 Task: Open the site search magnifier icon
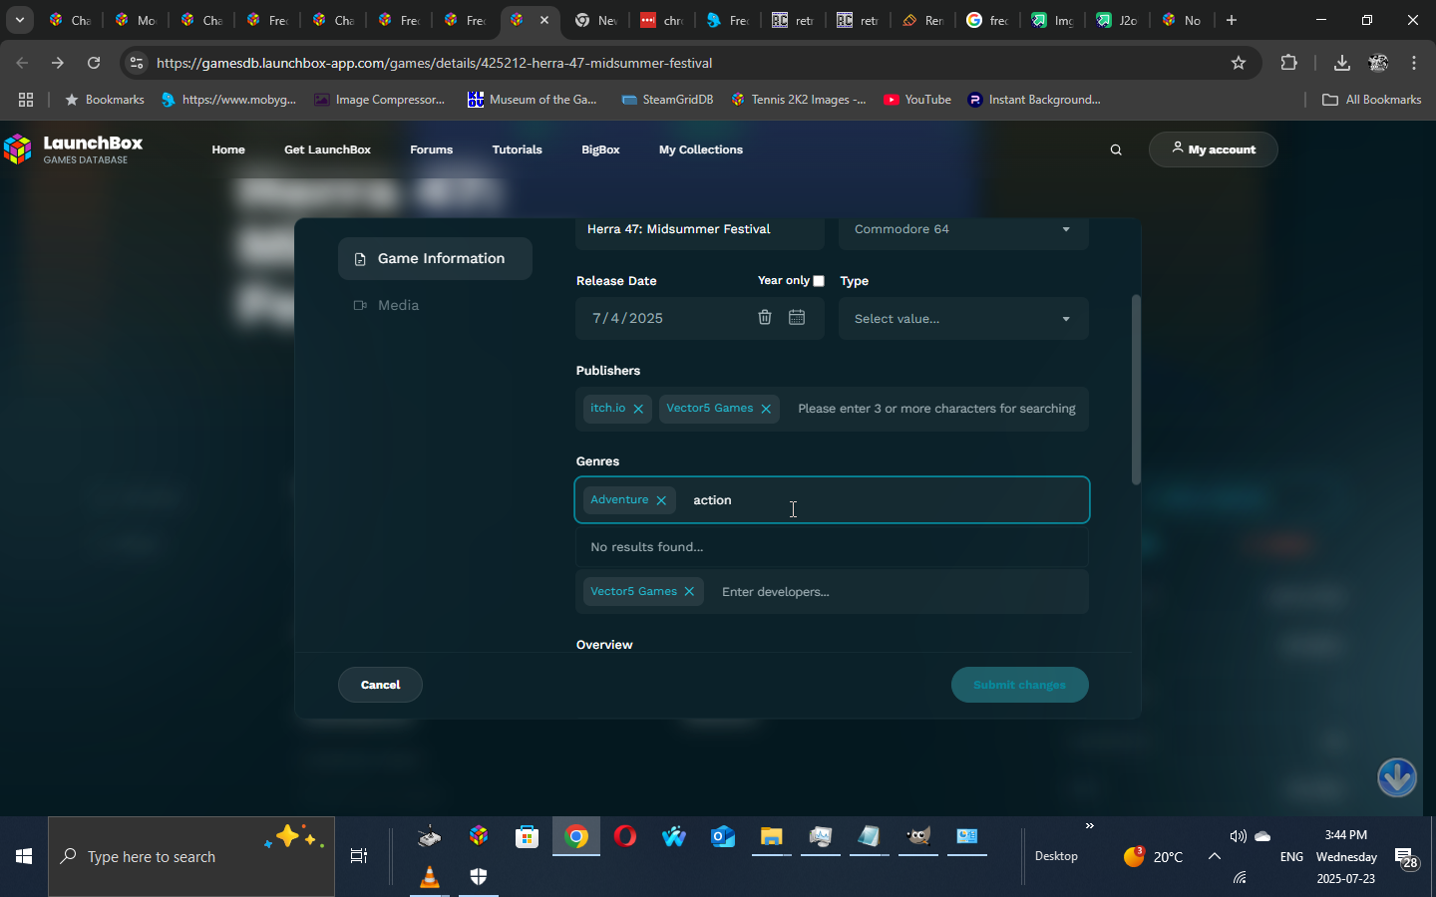pos(1116,149)
